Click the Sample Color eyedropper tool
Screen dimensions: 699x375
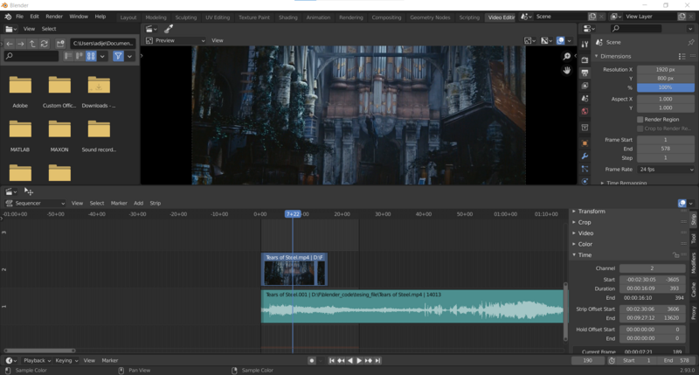tap(169, 29)
